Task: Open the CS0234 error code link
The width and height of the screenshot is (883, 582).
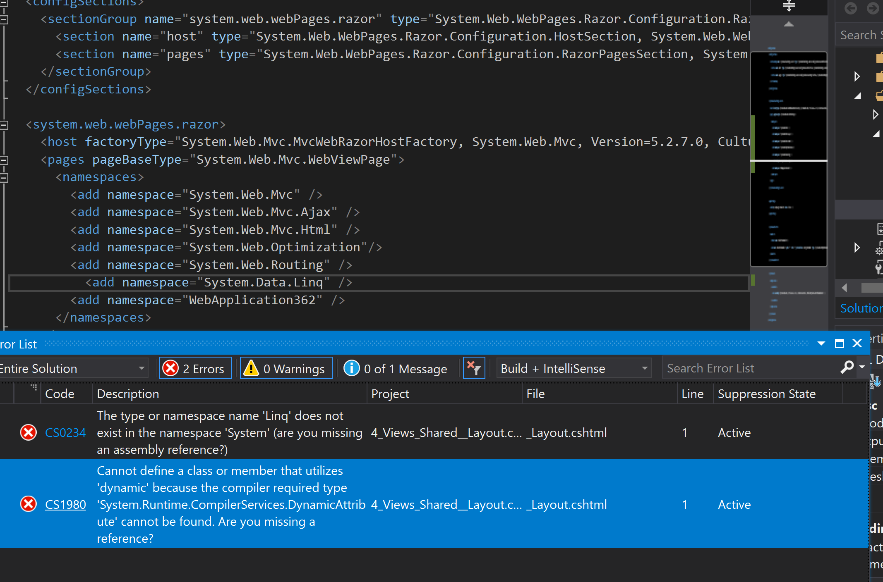Action: pos(65,433)
